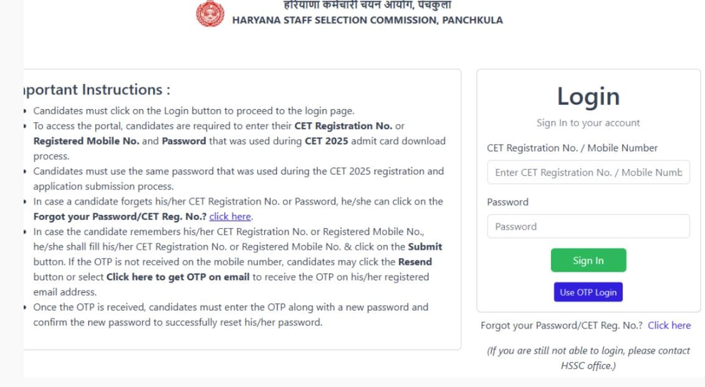Click the Sign In to your account subtitle
The width and height of the screenshot is (705, 387).
point(588,123)
